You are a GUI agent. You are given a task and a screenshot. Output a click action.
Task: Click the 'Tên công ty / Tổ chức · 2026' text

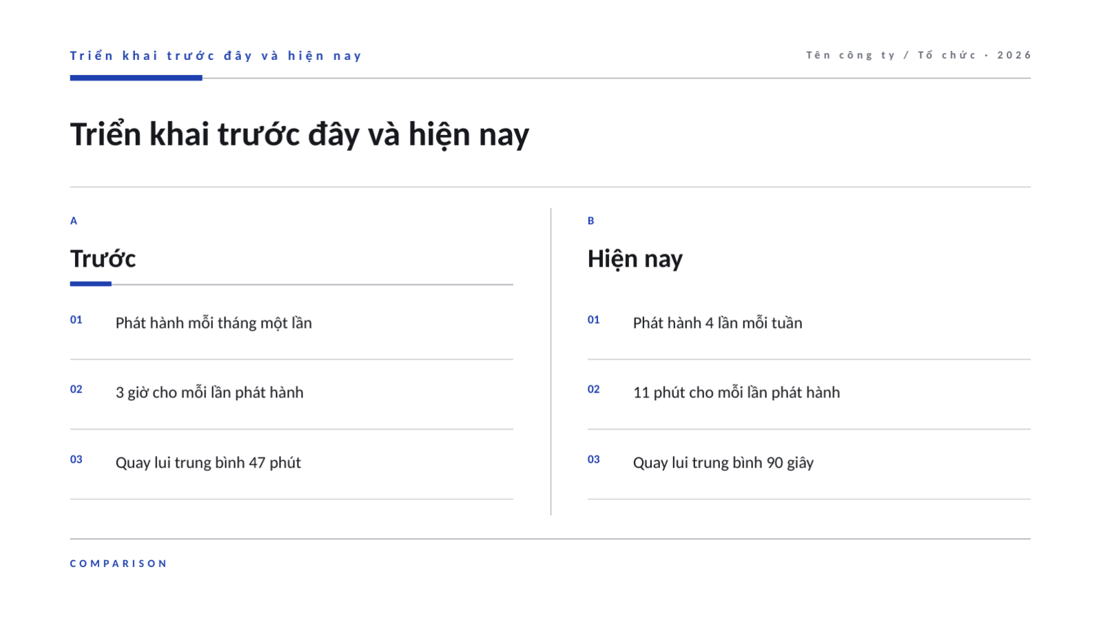[918, 55]
